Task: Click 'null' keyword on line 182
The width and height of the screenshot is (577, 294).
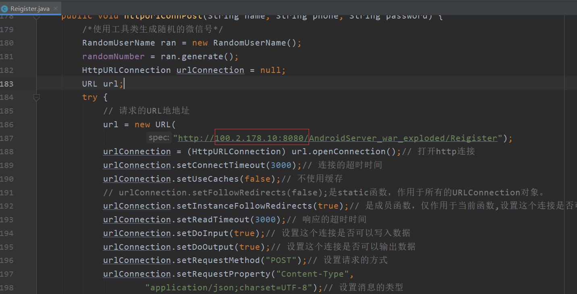Action: tap(270, 70)
